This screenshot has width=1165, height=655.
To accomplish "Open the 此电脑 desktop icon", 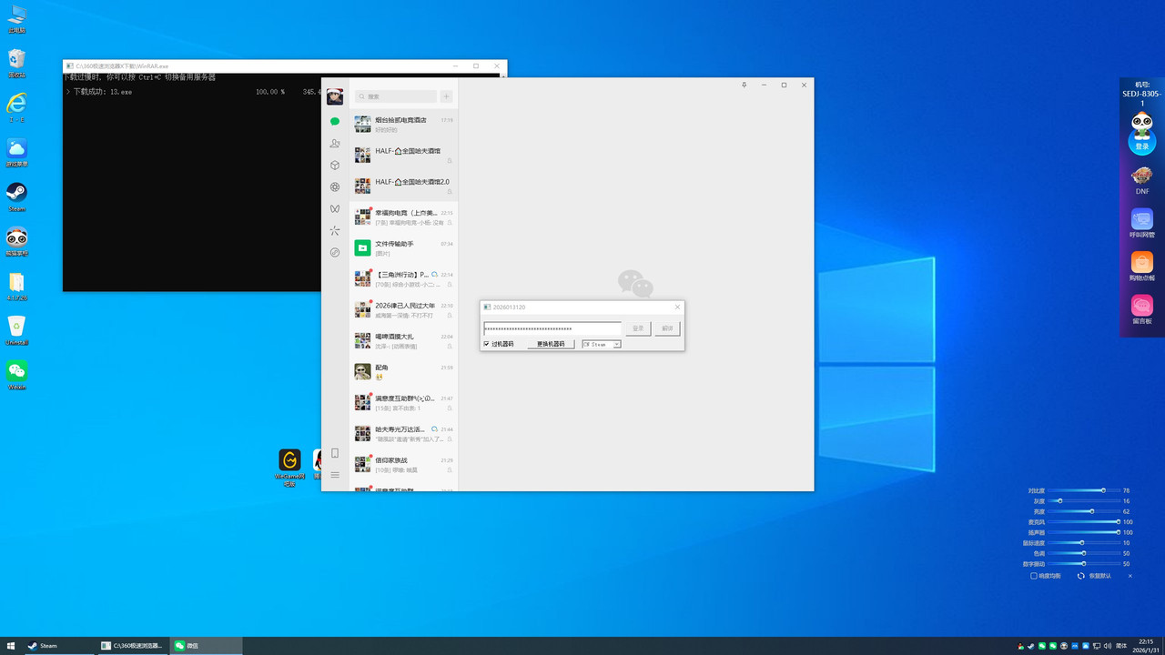I will pos(16,18).
